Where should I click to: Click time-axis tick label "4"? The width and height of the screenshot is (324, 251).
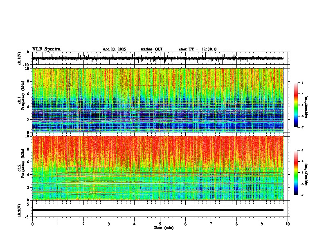tap(135, 224)
